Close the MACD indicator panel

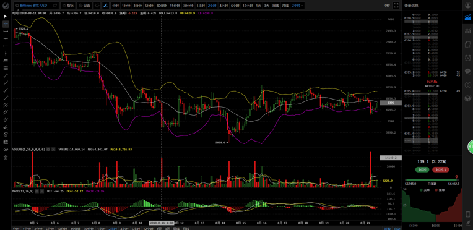click(x=42, y=191)
